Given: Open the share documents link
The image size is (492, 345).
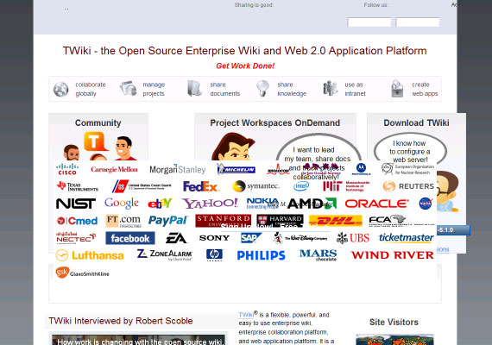Looking at the screenshot, I should [x=224, y=89].
